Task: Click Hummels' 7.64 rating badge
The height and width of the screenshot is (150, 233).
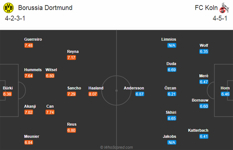Action: coord(29,76)
